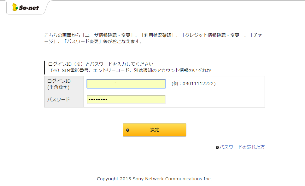Click the So-net wordmark text in the header
Image resolution: width=305 pixels, height=186 pixels.
29,8
